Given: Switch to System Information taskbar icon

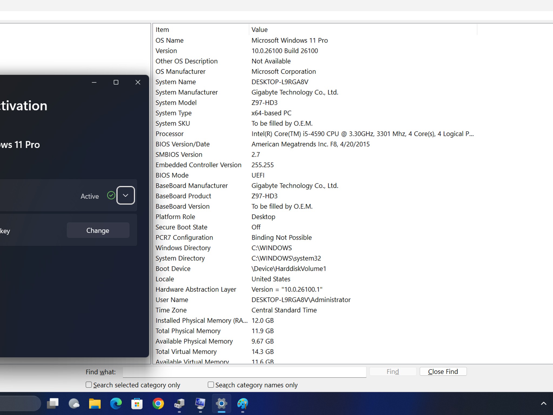Looking at the screenshot, I should pos(200,404).
